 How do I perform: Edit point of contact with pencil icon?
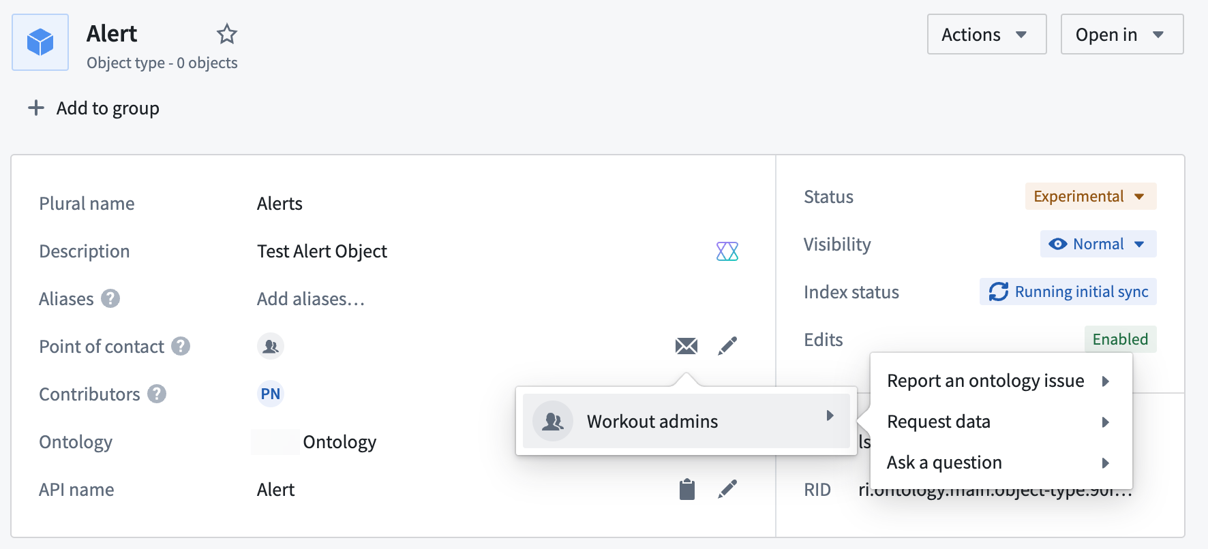click(727, 346)
